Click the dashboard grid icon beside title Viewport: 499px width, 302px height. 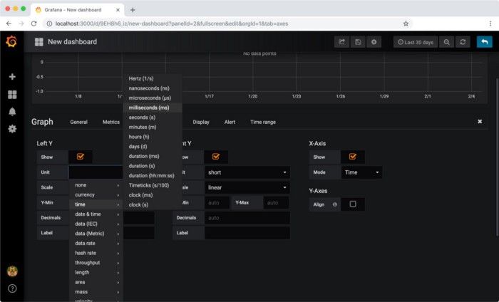tap(38, 42)
